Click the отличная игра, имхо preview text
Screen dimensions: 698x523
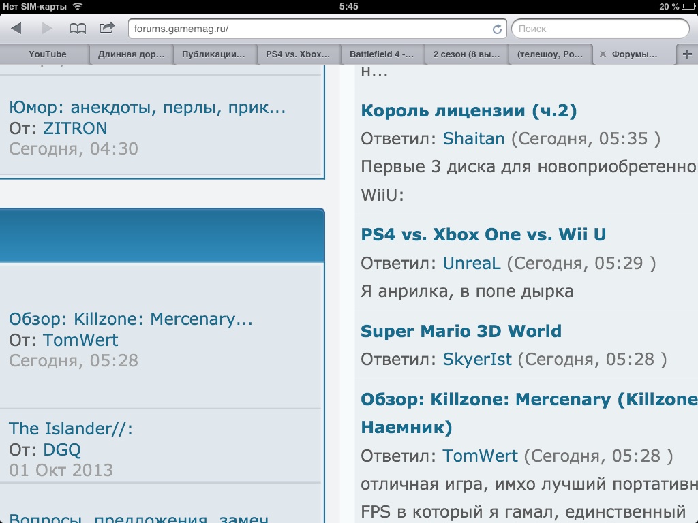[x=529, y=498]
